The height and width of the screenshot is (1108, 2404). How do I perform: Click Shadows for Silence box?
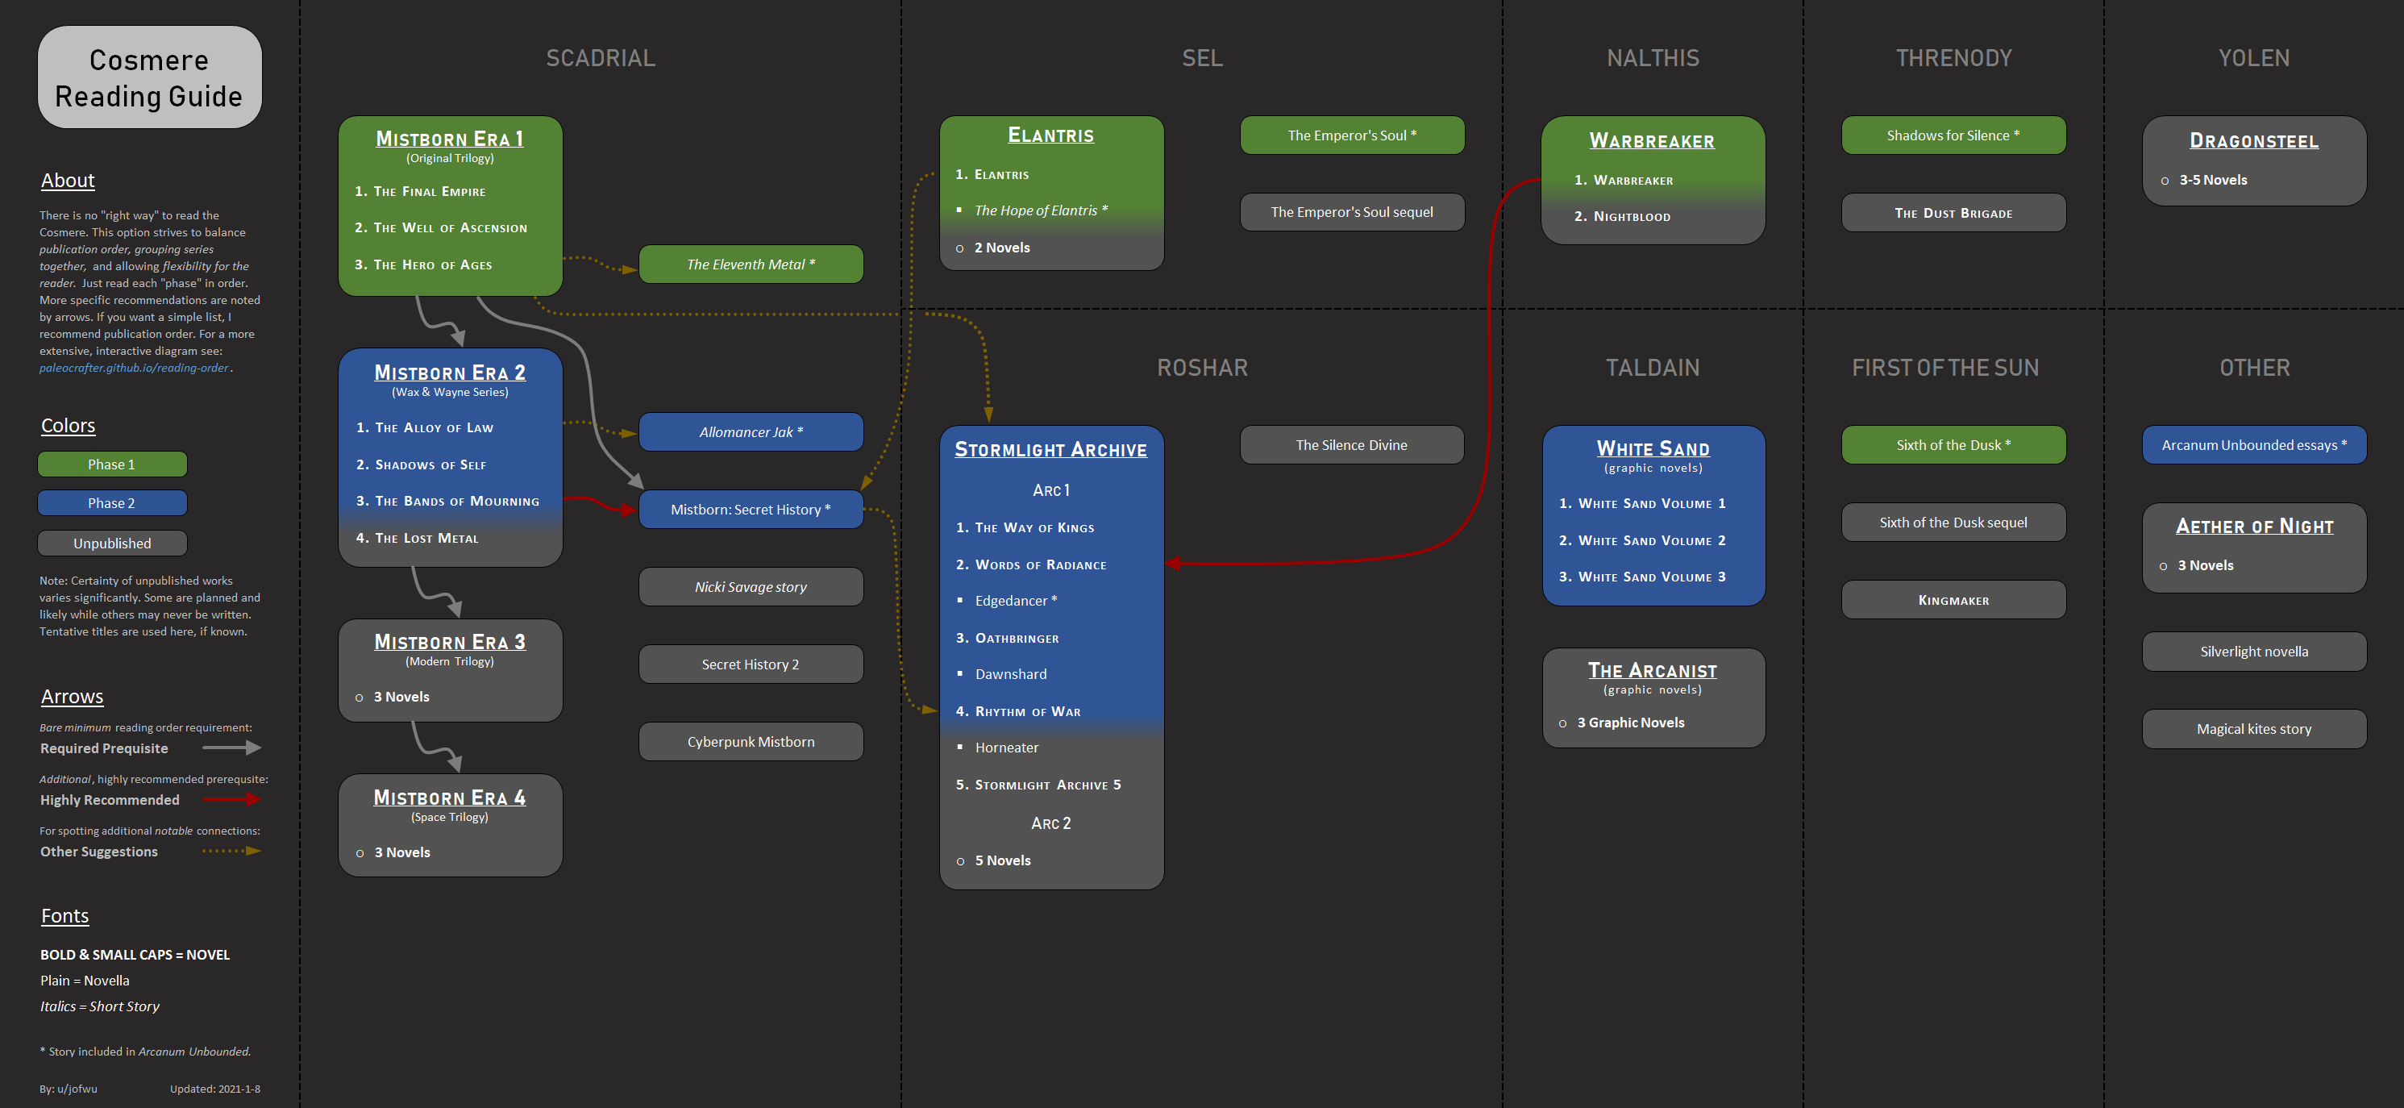[1953, 135]
